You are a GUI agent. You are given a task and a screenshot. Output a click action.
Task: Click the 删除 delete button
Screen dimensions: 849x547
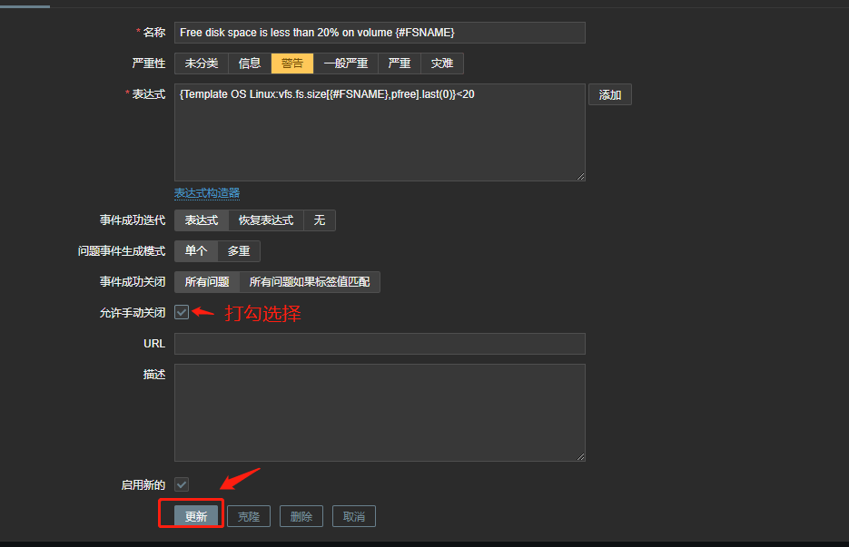point(301,516)
